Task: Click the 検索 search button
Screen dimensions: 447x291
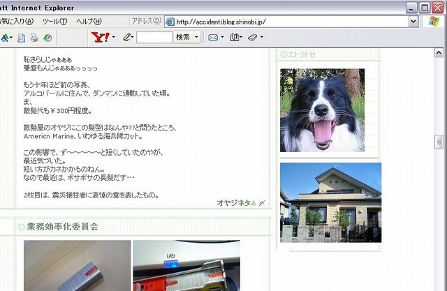Action: click(183, 37)
